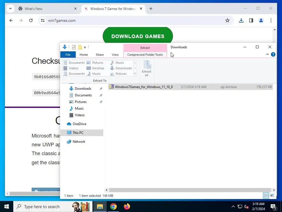This screenshot has height=212, width=282.
Task: Click Explorer scrollbar right arrow
Action: tap(274, 190)
